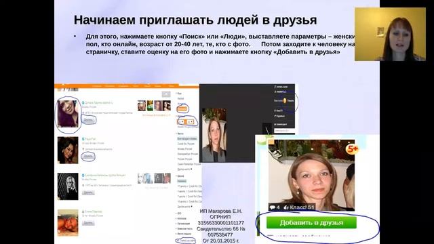Click "Дружить" beside the purple-haired woman's profile
This screenshot has height=244, width=434.
[88, 120]
